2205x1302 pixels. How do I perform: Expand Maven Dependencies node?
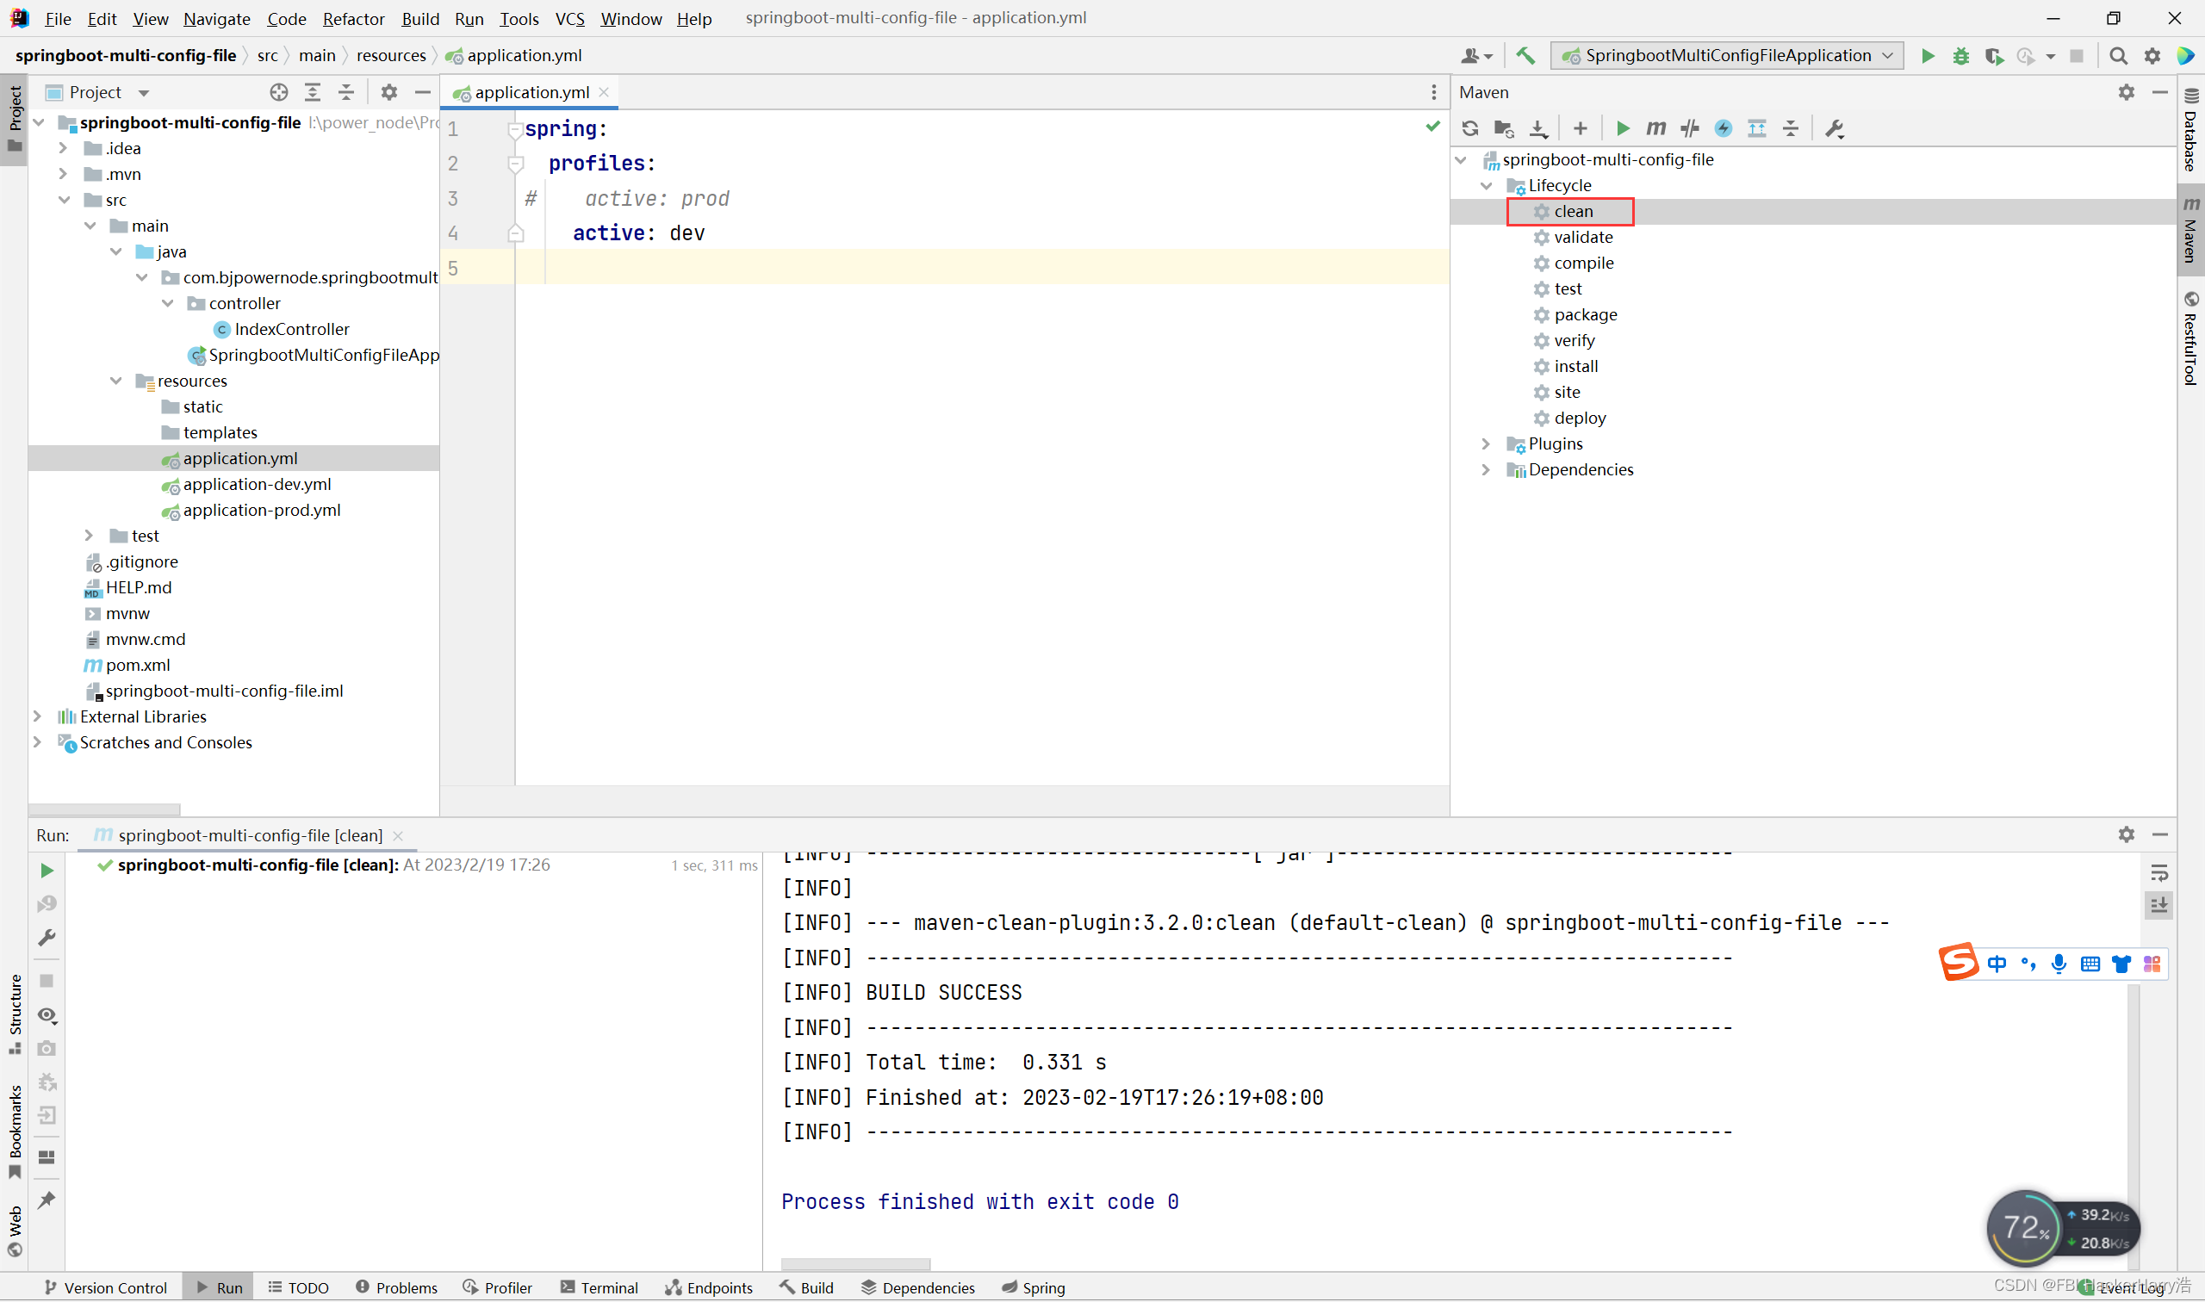point(1486,469)
